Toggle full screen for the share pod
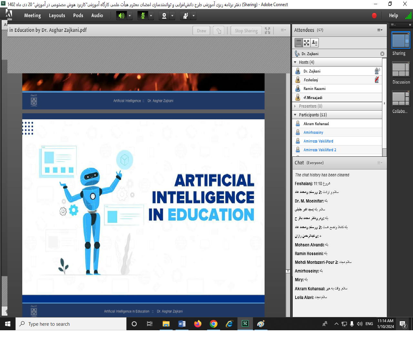Viewport: 413px width, 348px height. point(267,31)
